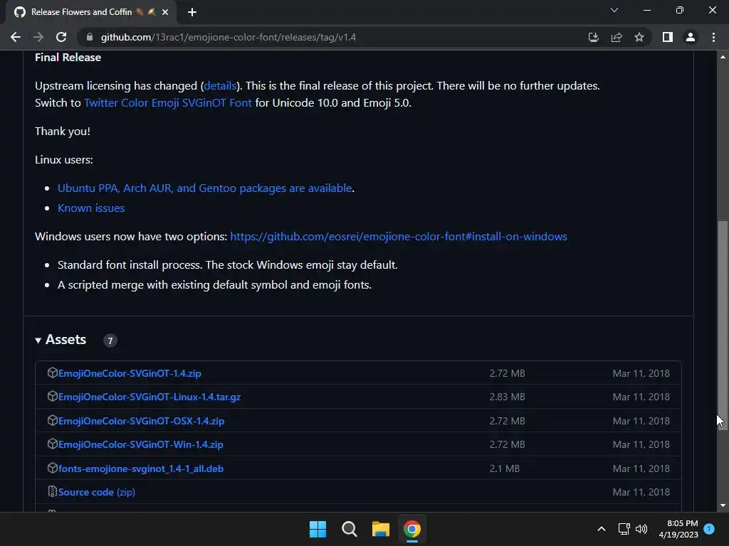Click package icon beside the .deb asset
This screenshot has height=546, width=729.
pos(52,468)
